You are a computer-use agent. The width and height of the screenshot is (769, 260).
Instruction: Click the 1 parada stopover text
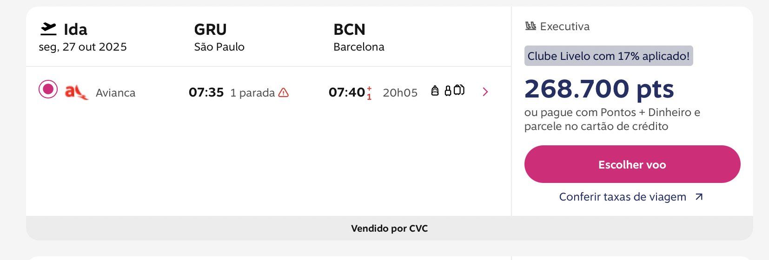click(252, 93)
